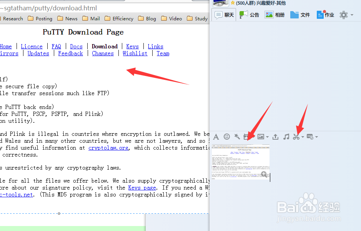This screenshot has width=361, height=231.
Task: Click the scissors screenshot tool
Action: pos(296,137)
